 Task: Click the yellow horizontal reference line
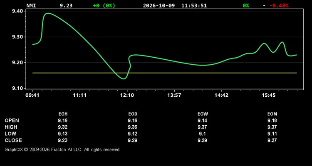165,73
